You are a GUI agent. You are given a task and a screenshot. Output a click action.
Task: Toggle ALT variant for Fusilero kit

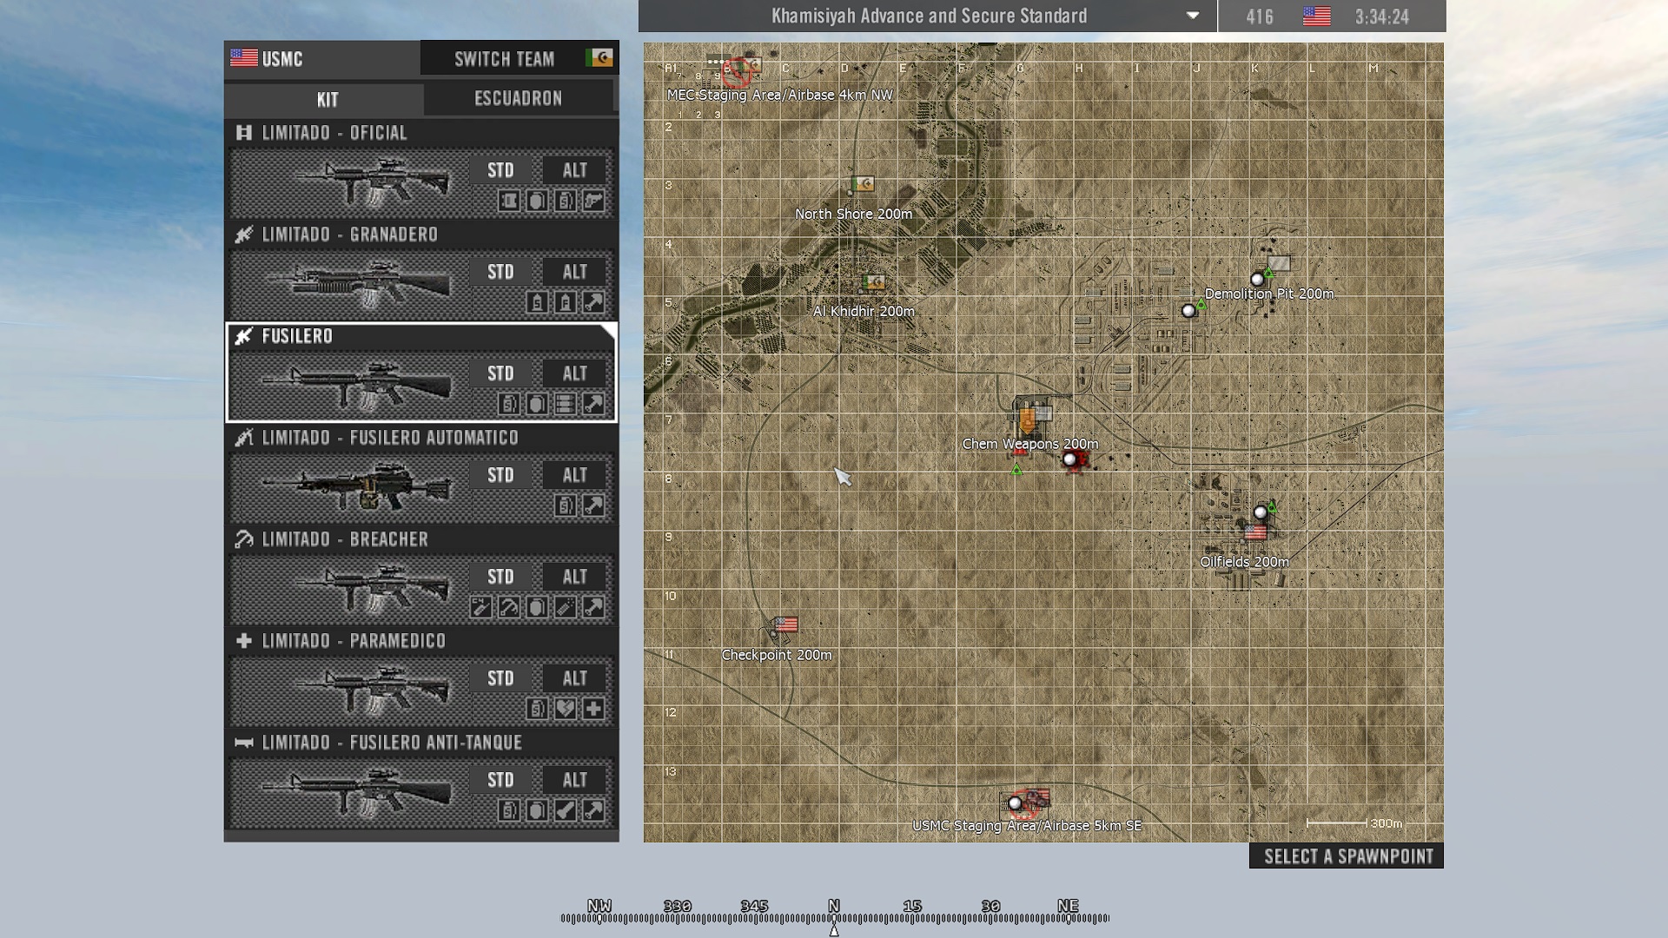coord(574,374)
